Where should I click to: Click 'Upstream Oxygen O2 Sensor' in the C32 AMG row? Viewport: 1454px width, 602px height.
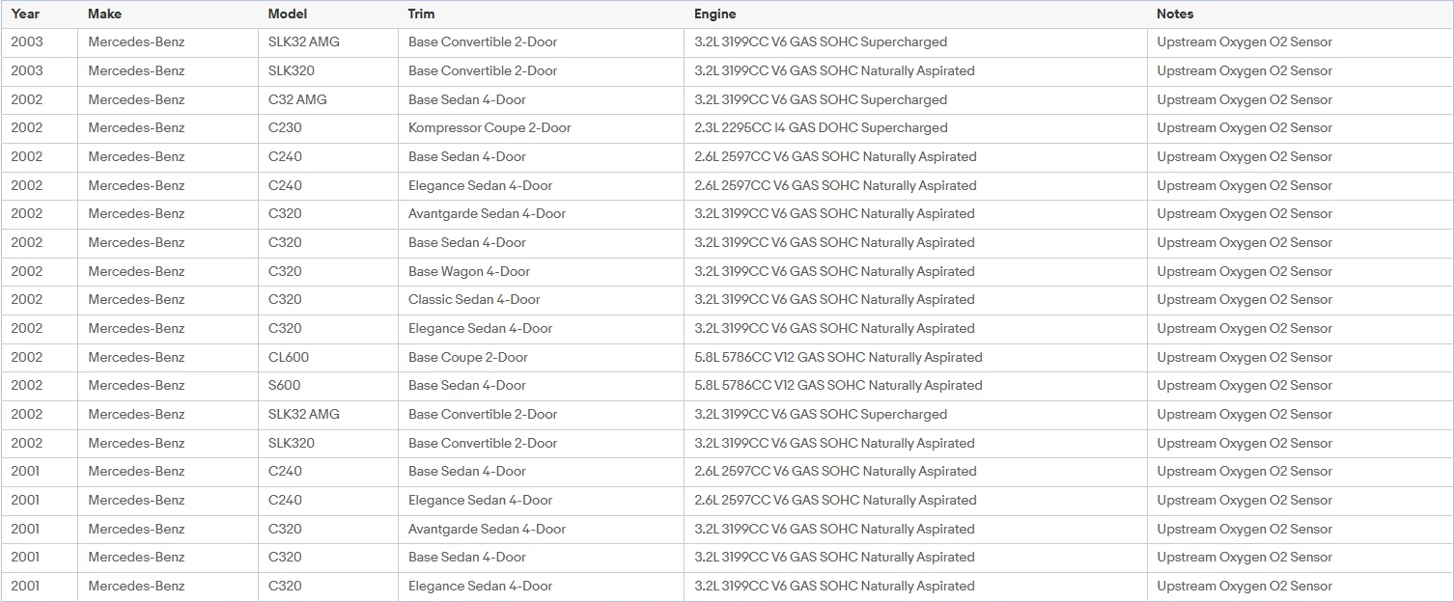[x=1244, y=99]
